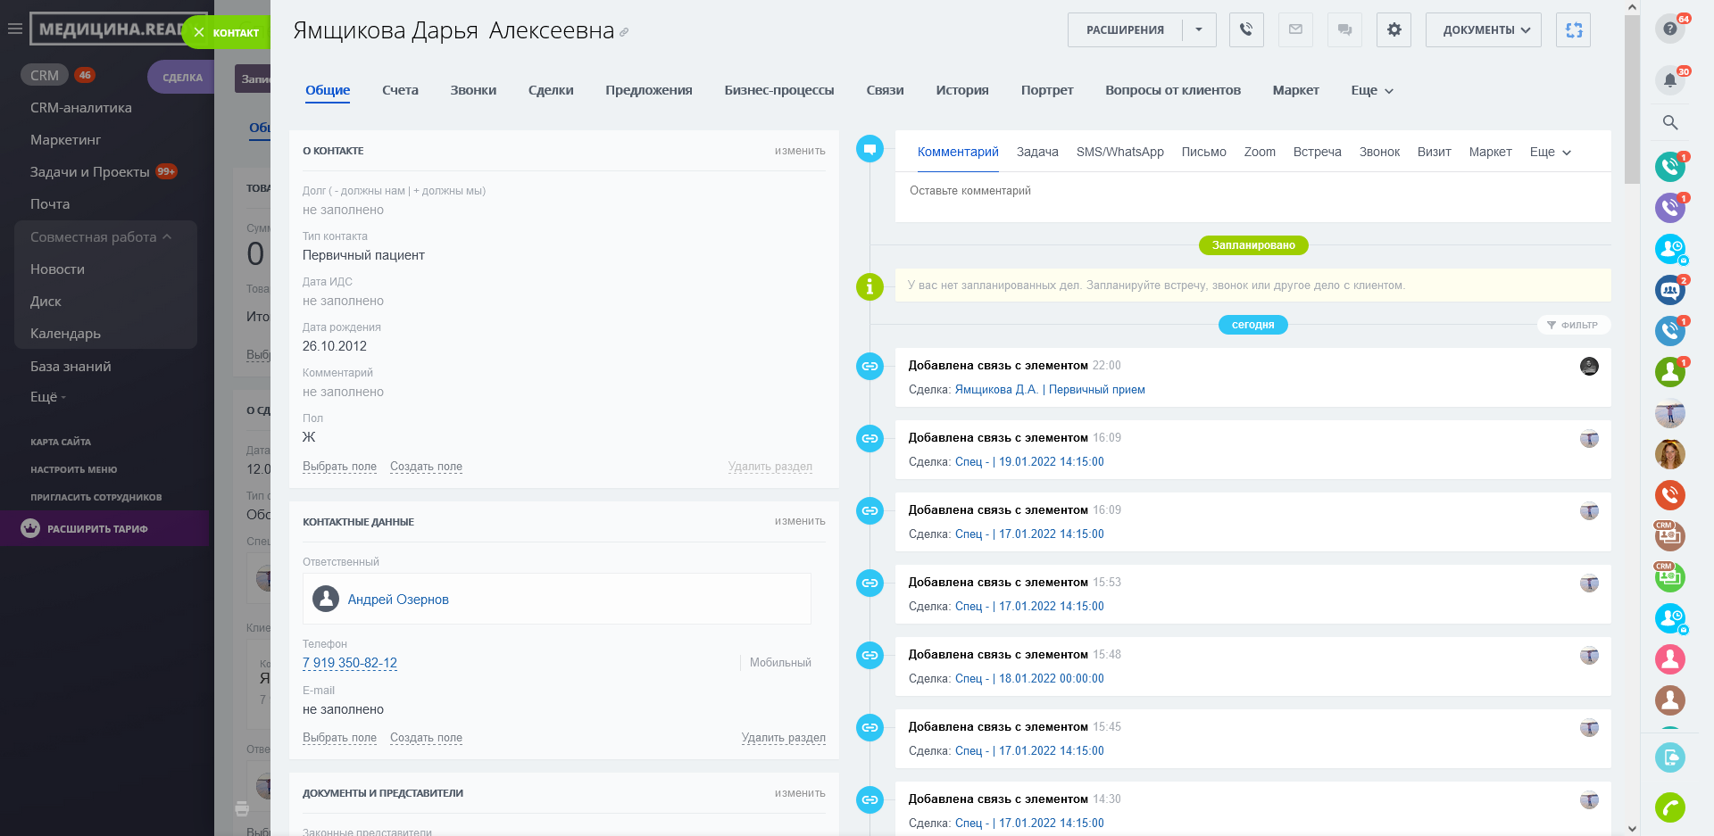
Task: Click the Первичный прием deal link
Action: [1096, 390]
